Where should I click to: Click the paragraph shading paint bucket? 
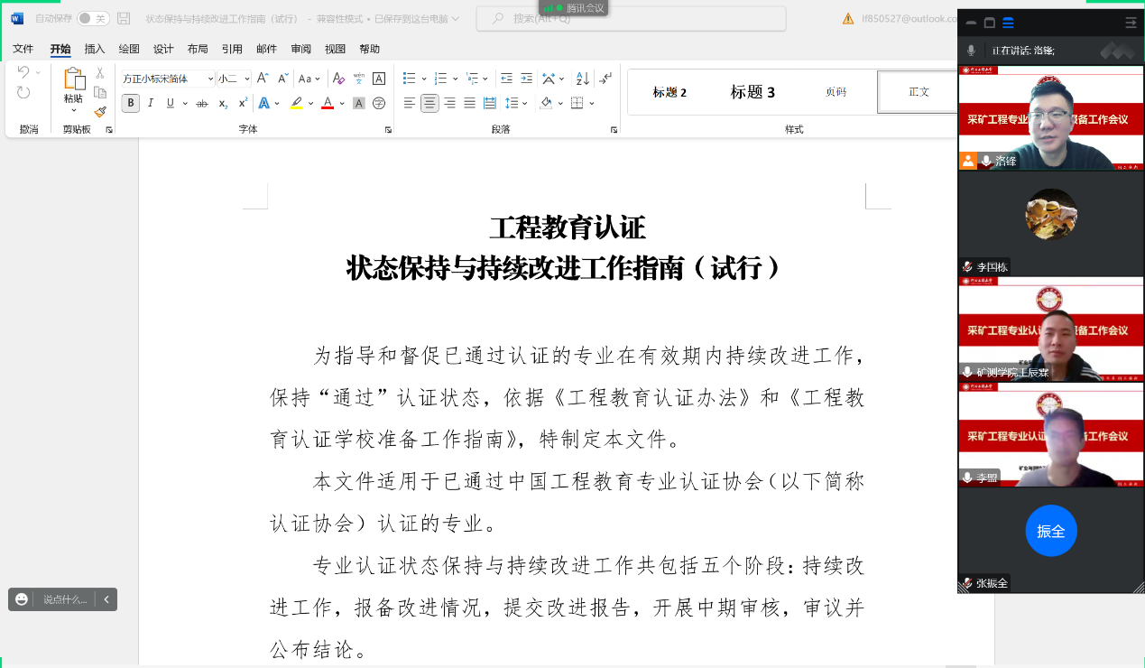pos(545,103)
